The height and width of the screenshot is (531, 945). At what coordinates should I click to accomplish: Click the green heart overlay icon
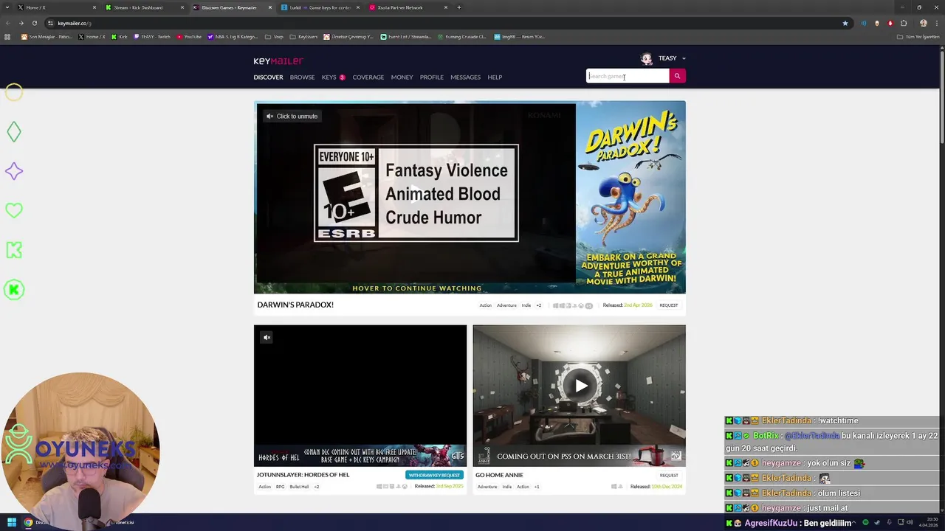(x=14, y=210)
